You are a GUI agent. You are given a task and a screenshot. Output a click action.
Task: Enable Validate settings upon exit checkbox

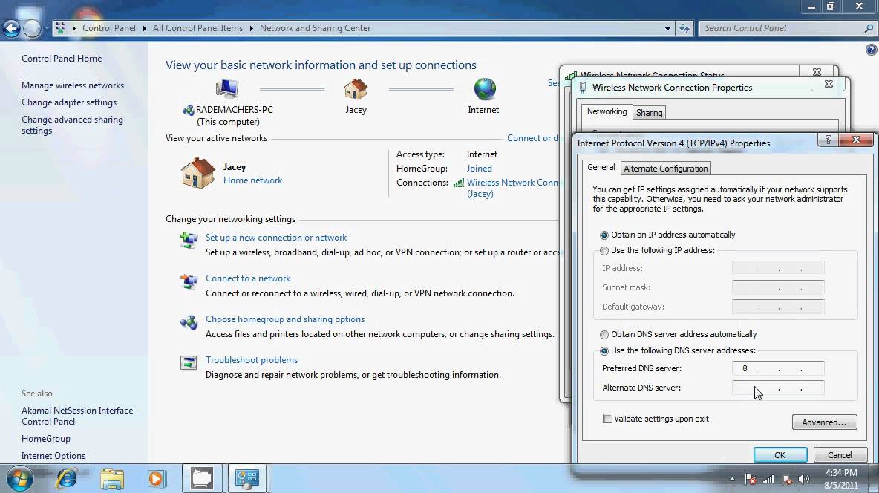click(608, 419)
